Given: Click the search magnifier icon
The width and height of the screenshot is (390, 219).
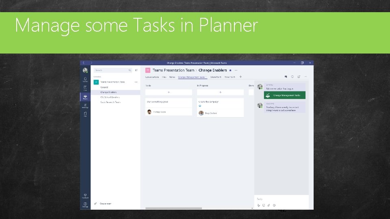Looking at the screenshot, I should pyautogui.click(x=130, y=70).
